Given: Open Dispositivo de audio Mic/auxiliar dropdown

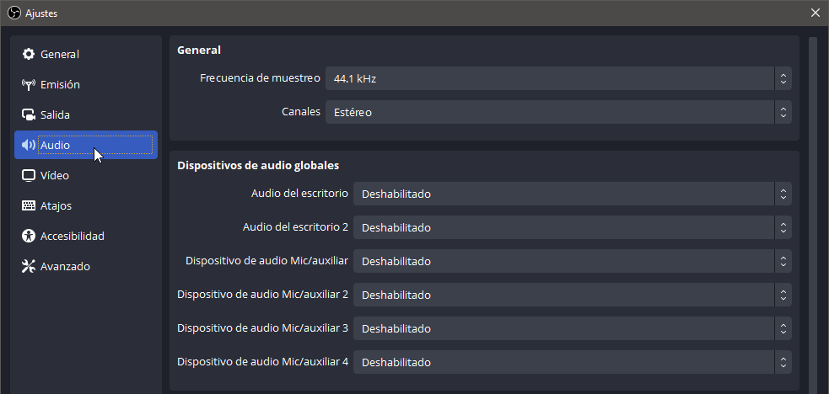Looking at the screenshot, I should [572, 261].
